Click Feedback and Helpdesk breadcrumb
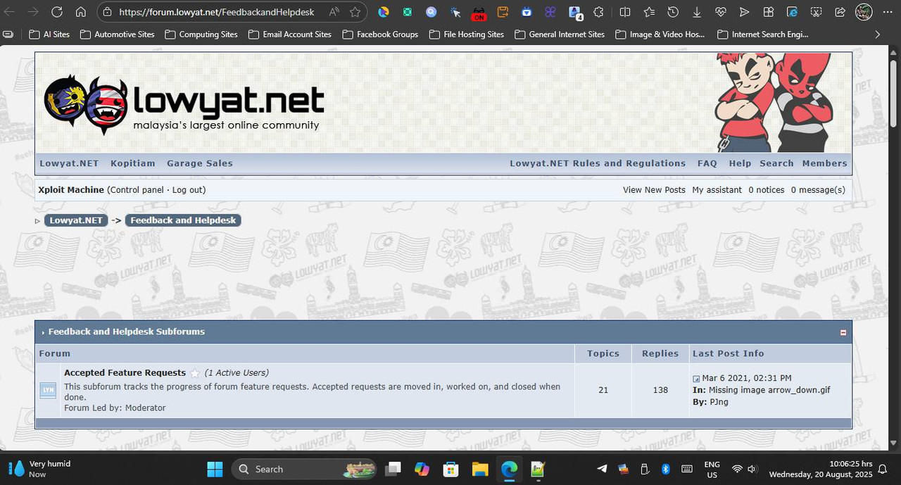Image resolution: width=901 pixels, height=485 pixels. pos(183,220)
